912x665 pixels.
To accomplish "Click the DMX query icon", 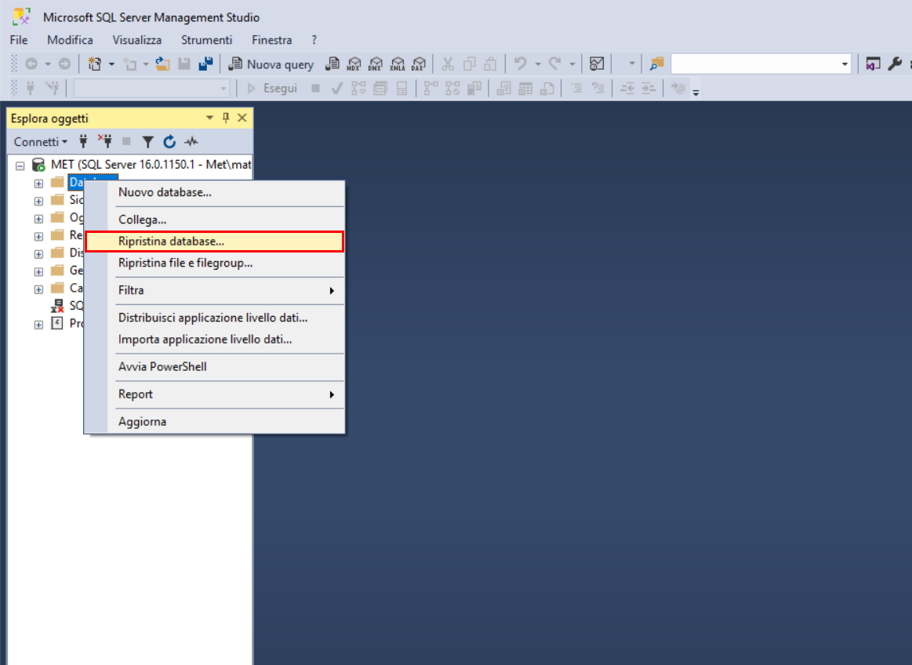I will (375, 64).
